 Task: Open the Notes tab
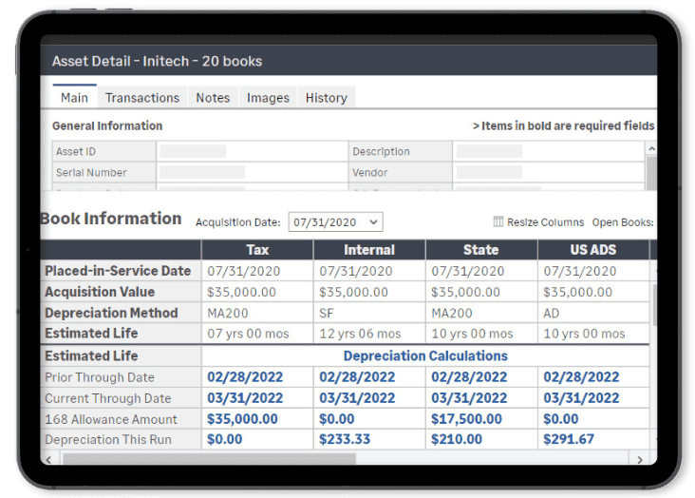tap(213, 98)
